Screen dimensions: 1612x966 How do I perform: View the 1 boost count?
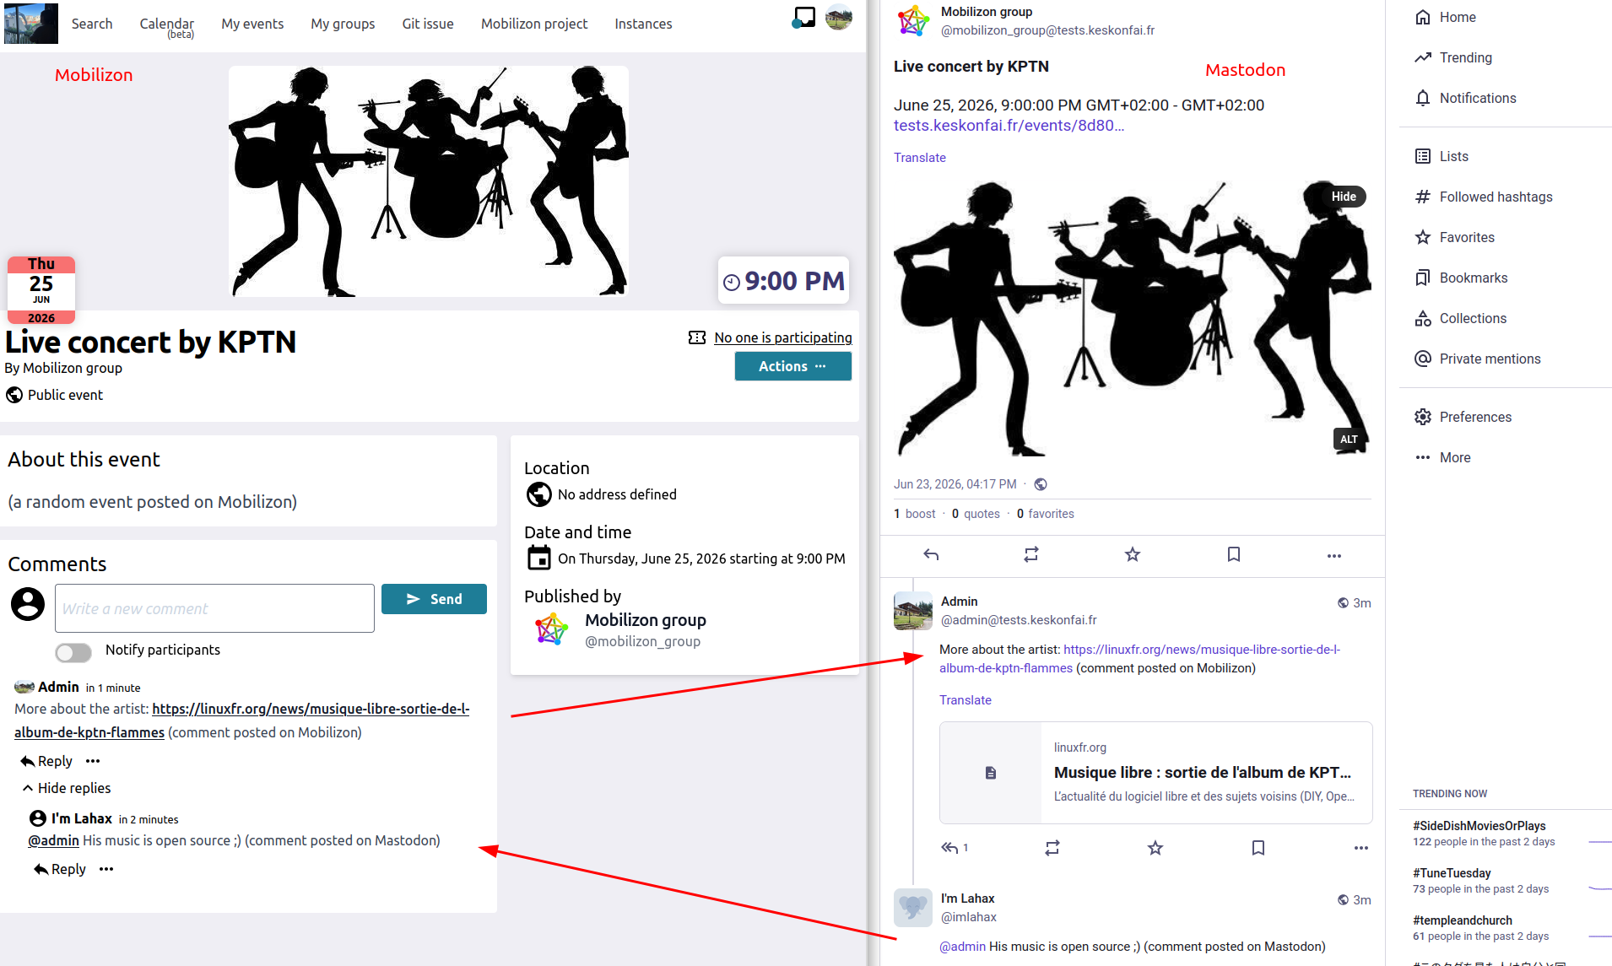915,514
